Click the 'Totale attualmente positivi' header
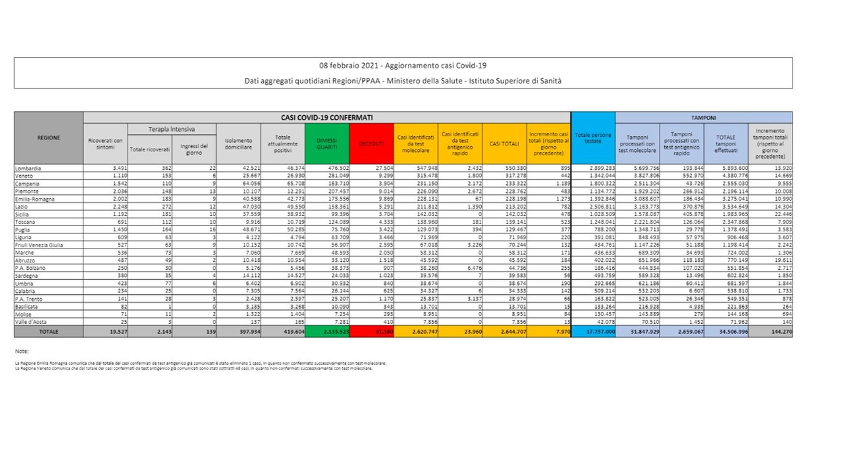Viewport: 846px width, 476px height. pos(282,143)
